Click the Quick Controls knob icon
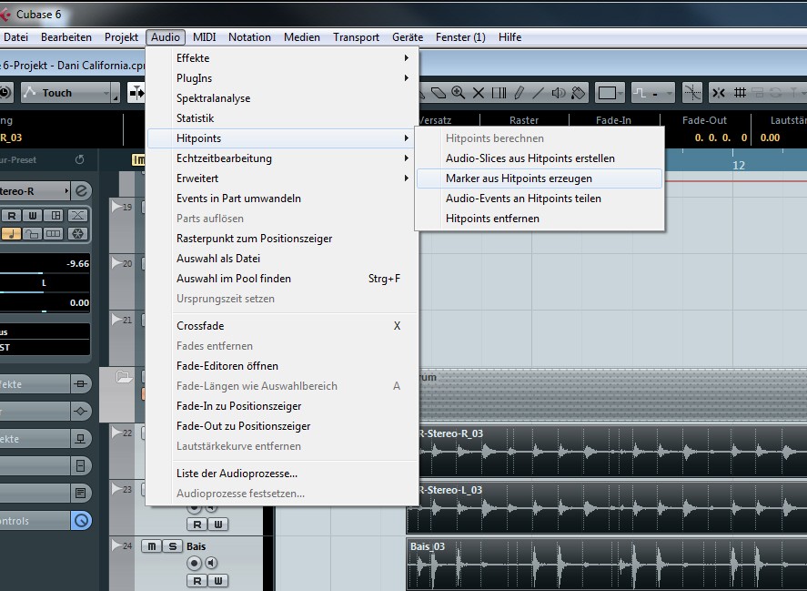This screenshot has height=591, width=807. coord(81,520)
